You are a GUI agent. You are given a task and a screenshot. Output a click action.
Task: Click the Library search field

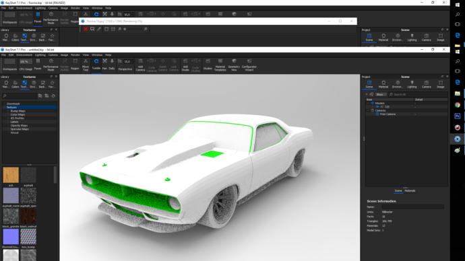click(19, 96)
